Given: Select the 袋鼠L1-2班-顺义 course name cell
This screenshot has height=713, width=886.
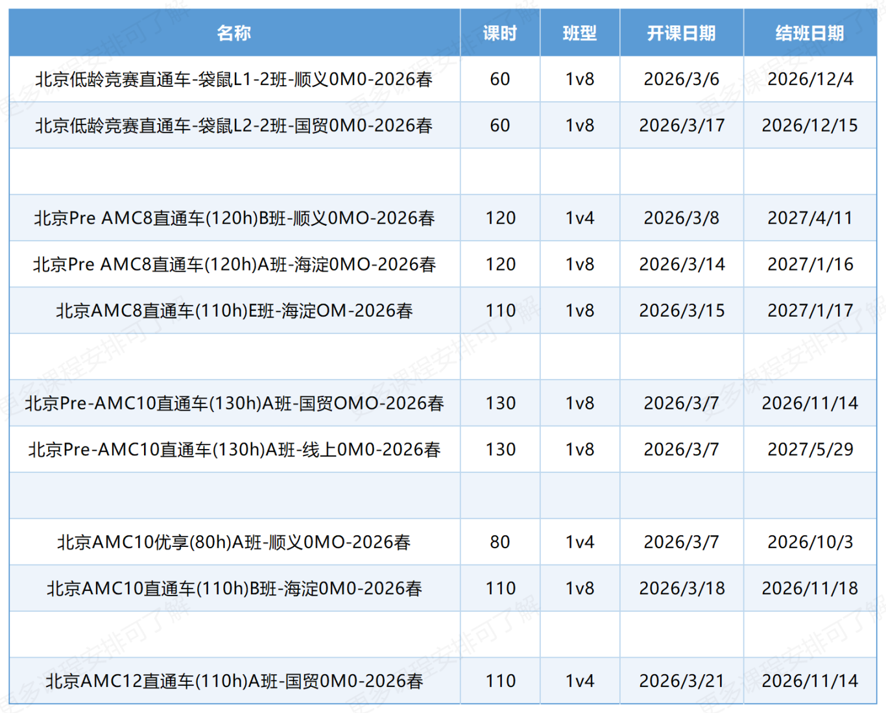Looking at the screenshot, I should pos(234,79).
